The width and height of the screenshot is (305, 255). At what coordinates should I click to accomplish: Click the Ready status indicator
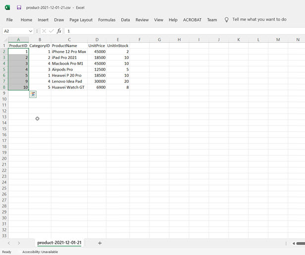(6, 252)
